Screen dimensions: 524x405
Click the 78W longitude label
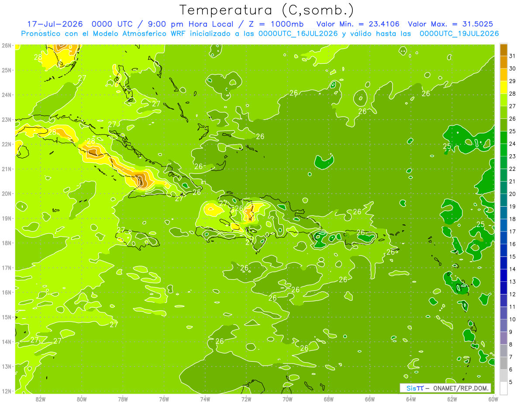click(123, 399)
